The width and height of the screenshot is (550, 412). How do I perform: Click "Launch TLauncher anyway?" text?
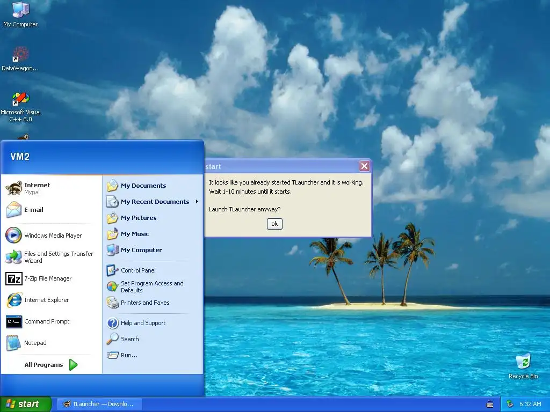(245, 209)
